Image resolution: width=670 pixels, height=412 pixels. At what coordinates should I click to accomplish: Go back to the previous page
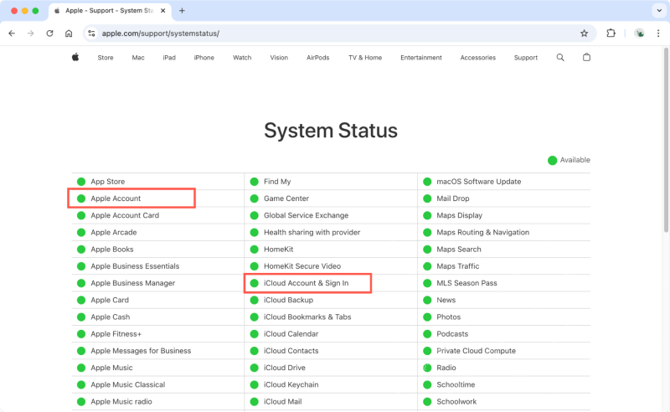click(12, 33)
